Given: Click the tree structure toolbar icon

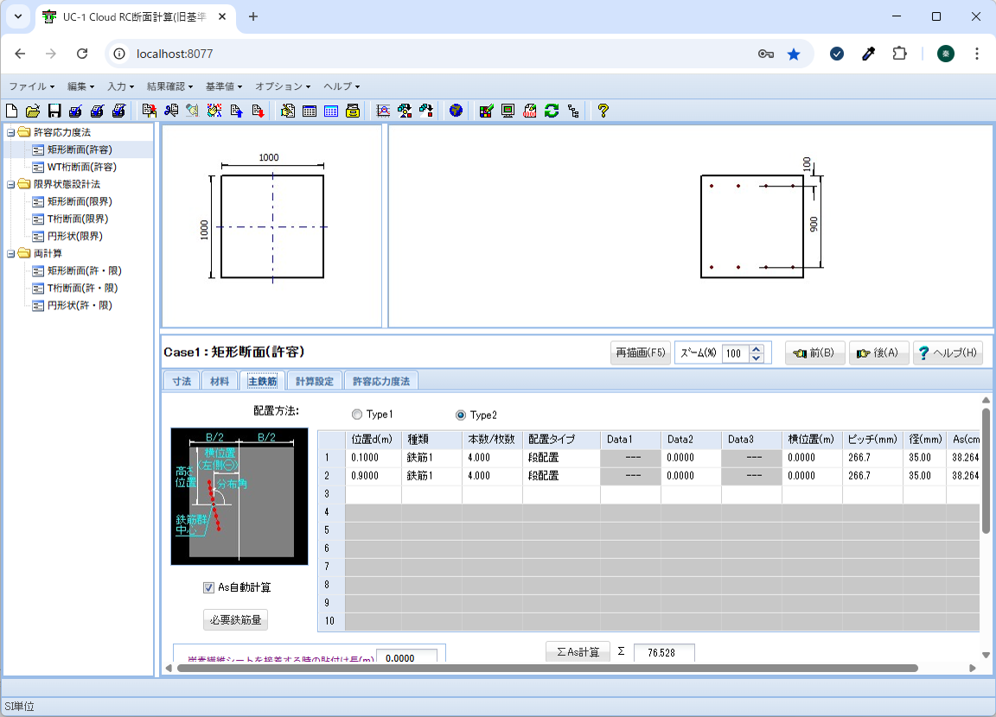Looking at the screenshot, I should tap(573, 111).
